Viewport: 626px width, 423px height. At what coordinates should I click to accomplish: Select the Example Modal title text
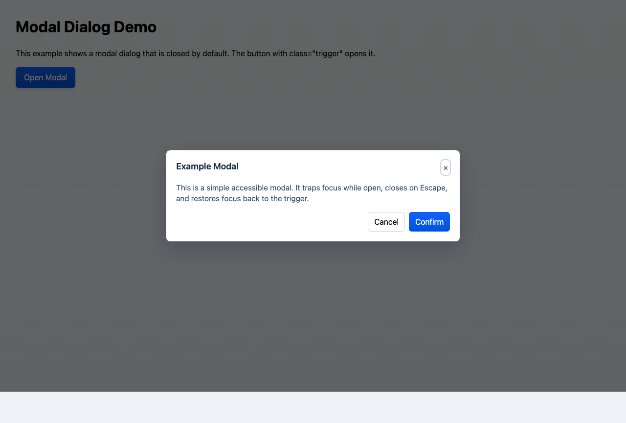click(x=207, y=166)
